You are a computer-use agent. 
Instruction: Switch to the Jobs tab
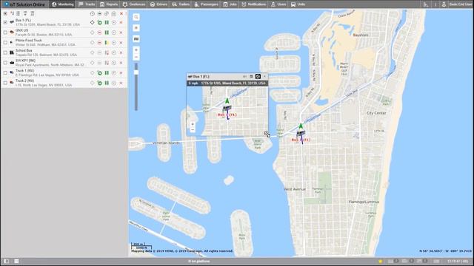click(x=230, y=4)
